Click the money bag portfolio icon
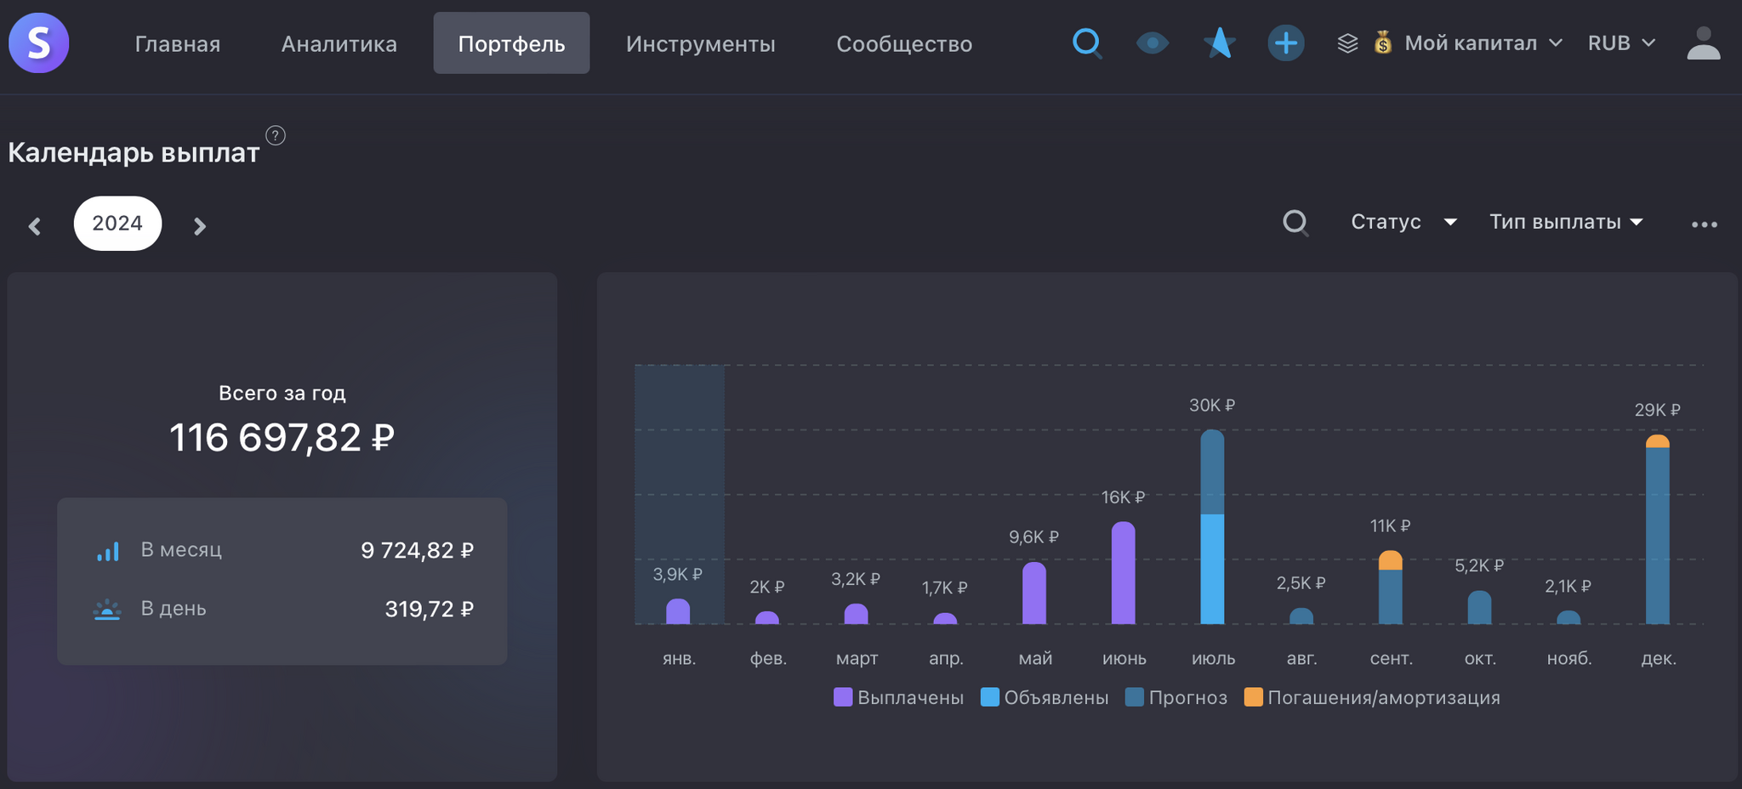The width and height of the screenshot is (1742, 789). 1383,43
